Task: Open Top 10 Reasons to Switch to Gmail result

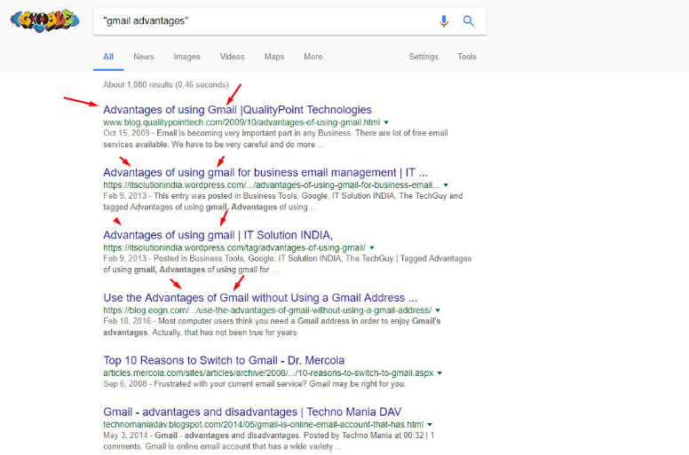Action: point(224,361)
